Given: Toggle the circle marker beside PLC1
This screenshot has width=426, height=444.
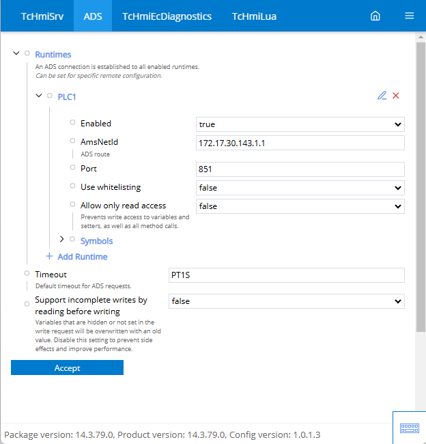Looking at the screenshot, I should tap(50, 96).
